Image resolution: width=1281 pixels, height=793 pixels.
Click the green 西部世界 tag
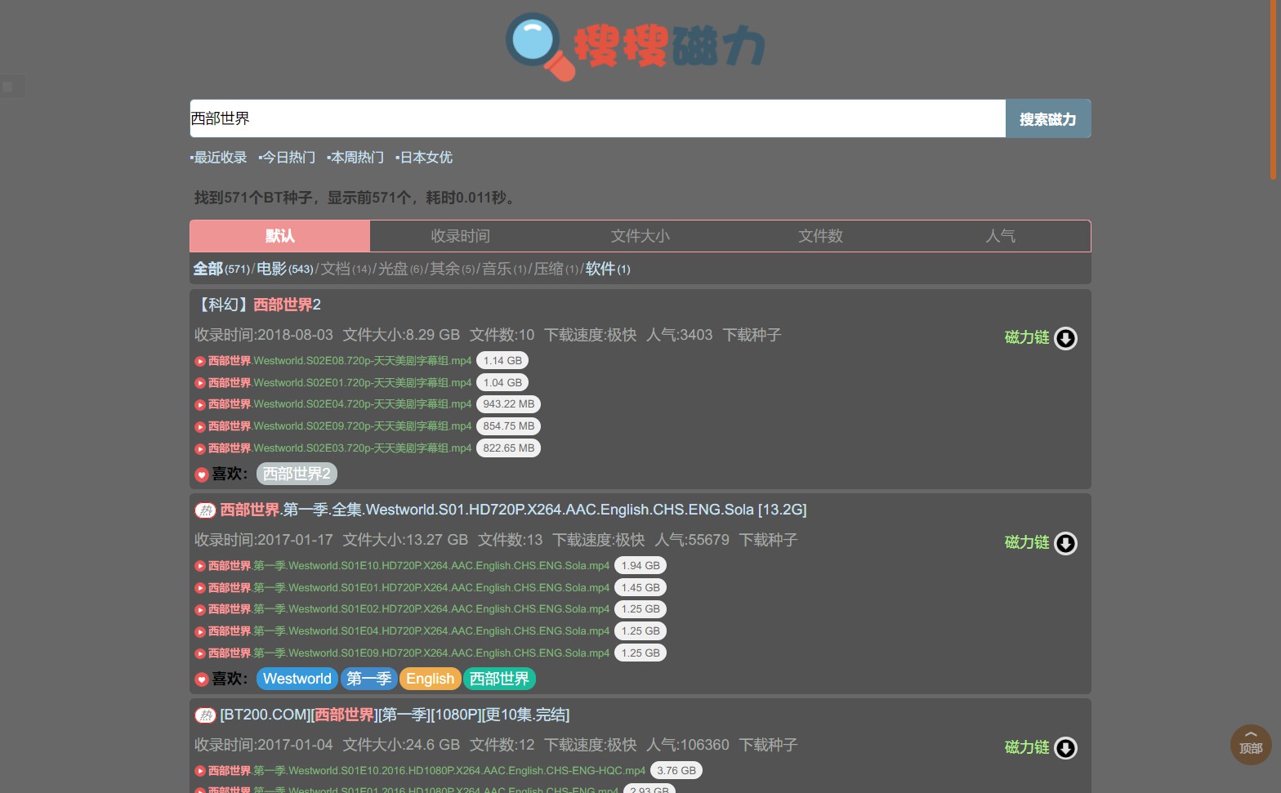coord(500,679)
